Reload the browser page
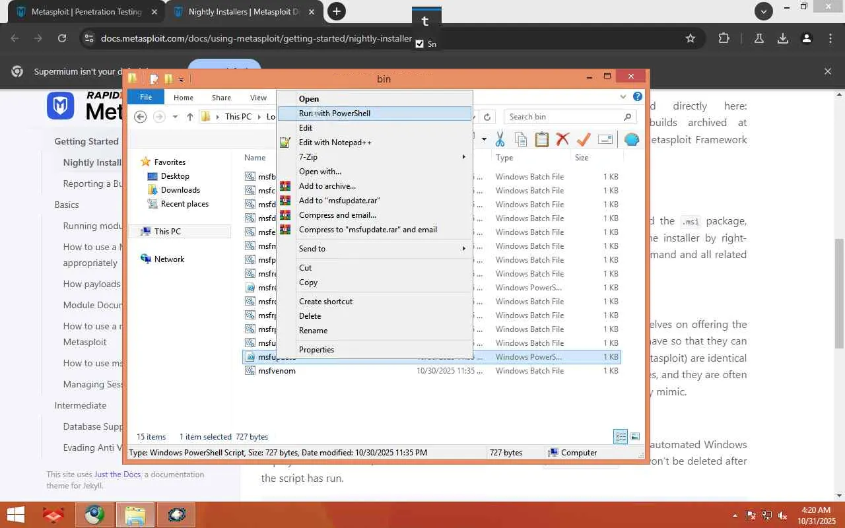The width and height of the screenshot is (845, 528). [x=62, y=38]
